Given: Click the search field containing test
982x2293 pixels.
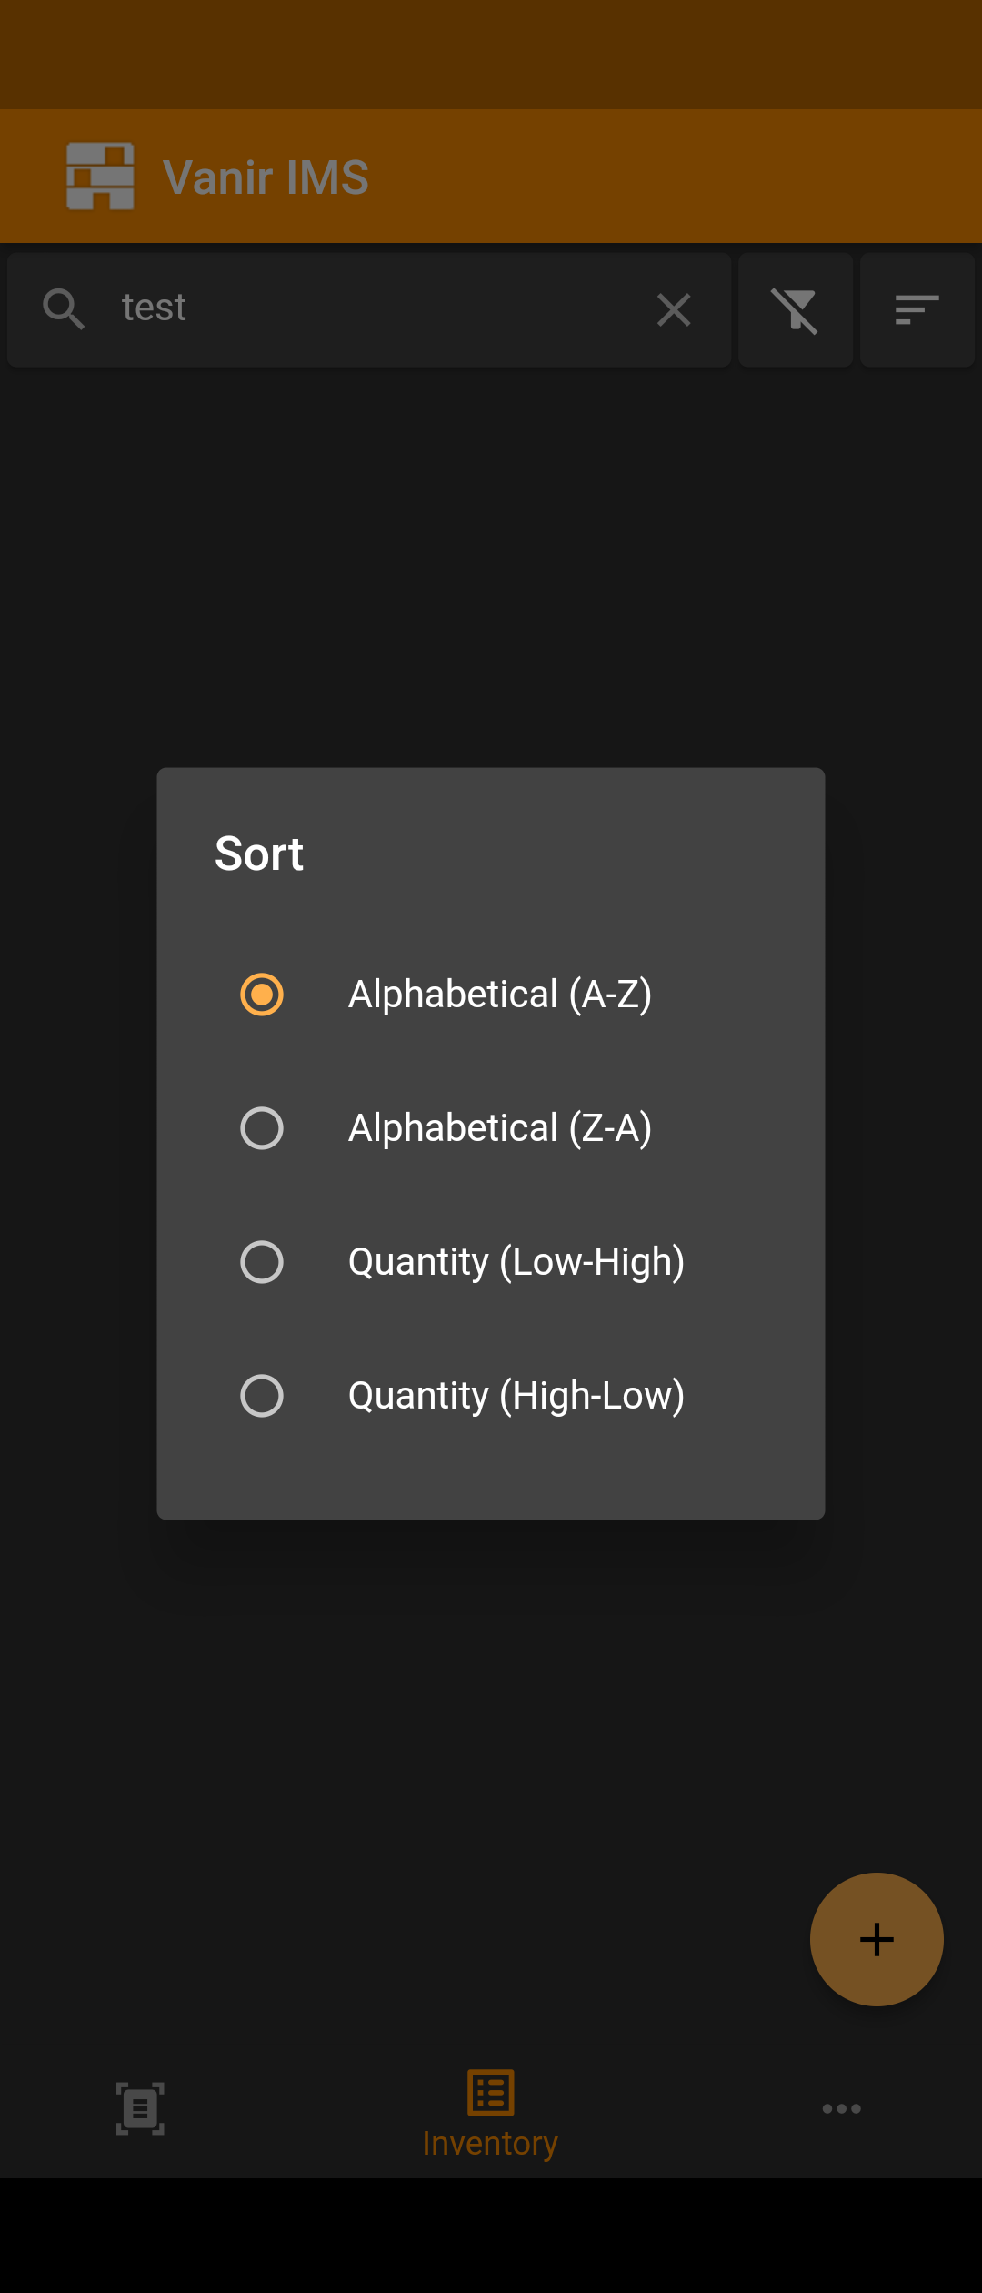Looking at the screenshot, I should 364,308.
